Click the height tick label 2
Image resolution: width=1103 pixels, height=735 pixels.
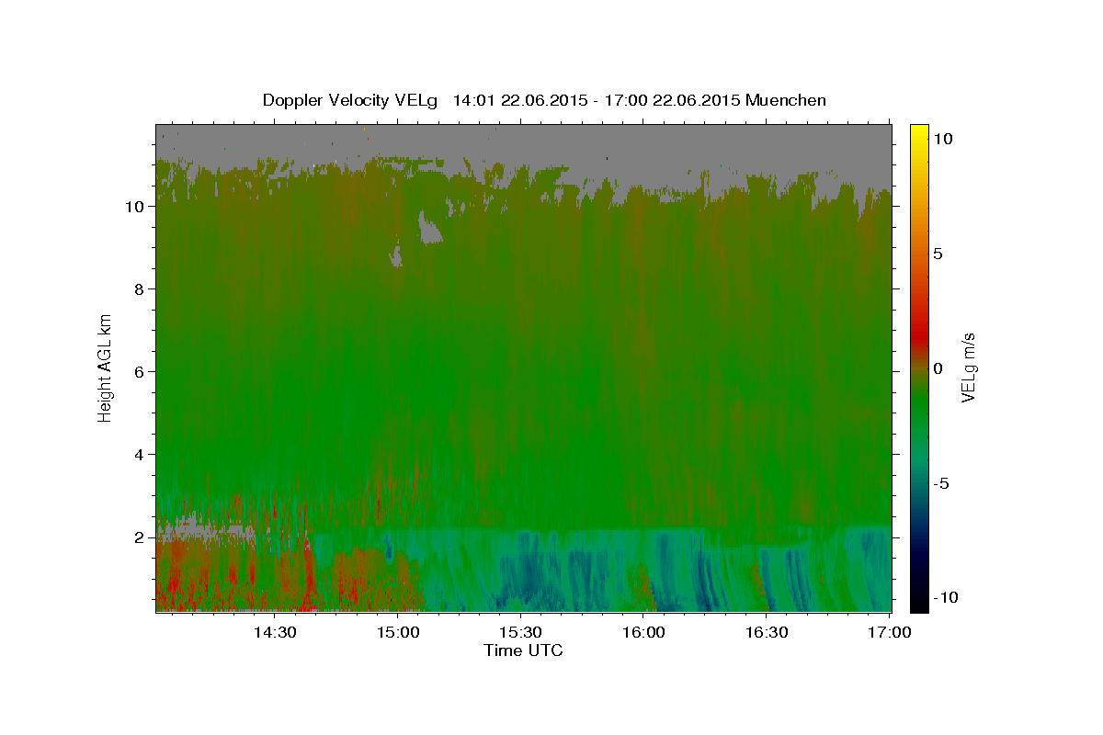point(138,537)
